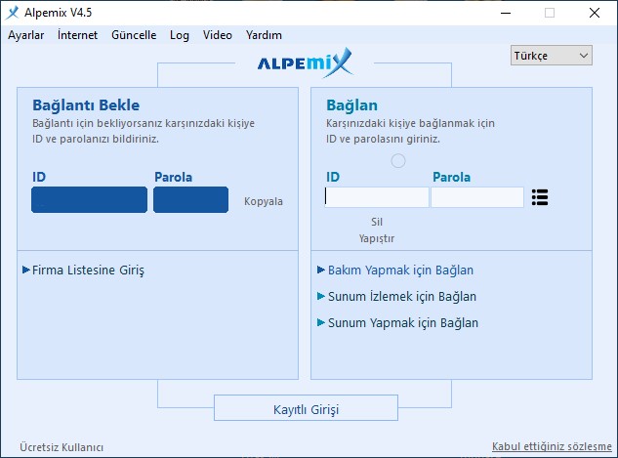
Task: Click Sunum Yapmak için Bağlan
Action: point(403,323)
